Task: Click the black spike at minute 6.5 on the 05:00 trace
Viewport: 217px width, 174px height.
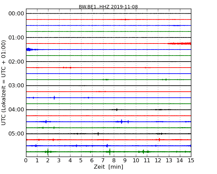Action: (98, 134)
